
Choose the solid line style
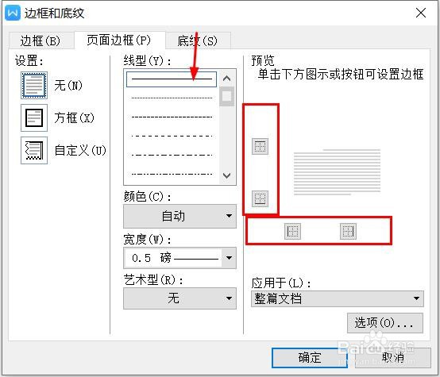tap(172, 79)
